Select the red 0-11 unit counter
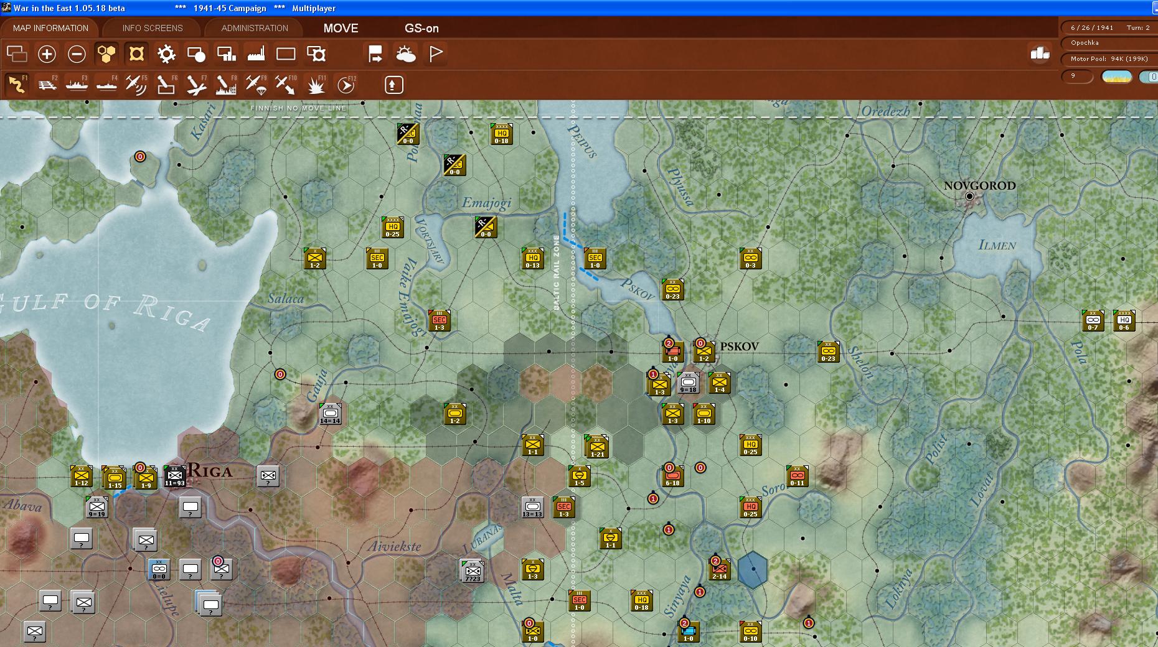The height and width of the screenshot is (647, 1158). [x=797, y=476]
